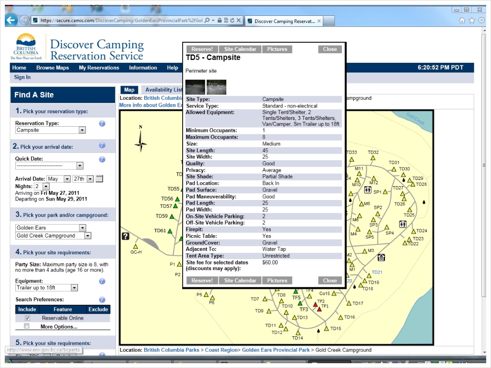Go back using the browser back arrow
Image resolution: width=491 pixels, height=368 pixels.
(12, 20)
